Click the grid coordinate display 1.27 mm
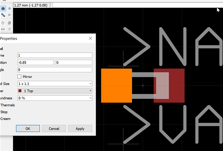The width and height of the screenshot is (223, 151). (31, 5)
